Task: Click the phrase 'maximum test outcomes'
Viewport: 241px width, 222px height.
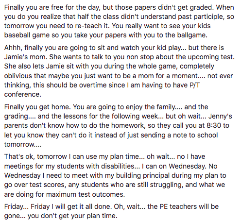Action: 86,194
